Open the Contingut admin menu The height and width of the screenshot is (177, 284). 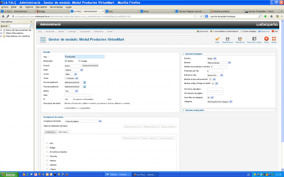72,31
